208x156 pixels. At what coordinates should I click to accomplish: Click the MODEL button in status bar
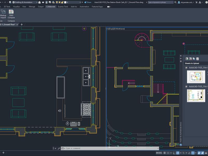click(x=159, y=153)
